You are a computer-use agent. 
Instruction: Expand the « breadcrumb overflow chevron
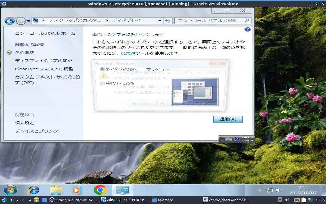[43, 21]
